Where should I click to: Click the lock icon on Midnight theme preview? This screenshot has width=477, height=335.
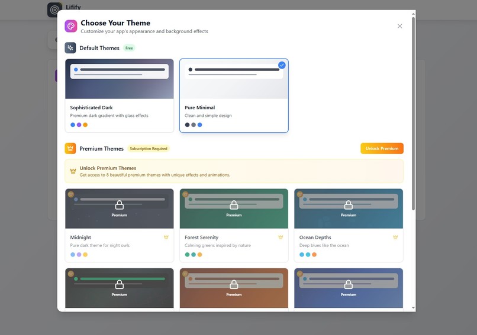pos(120,205)
